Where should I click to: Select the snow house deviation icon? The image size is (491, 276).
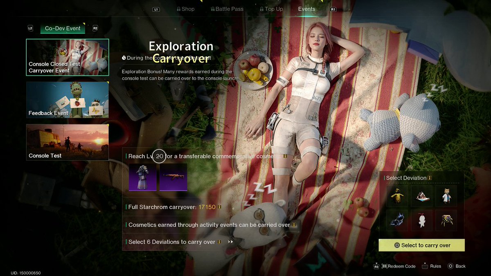click(x=421, y=196)
